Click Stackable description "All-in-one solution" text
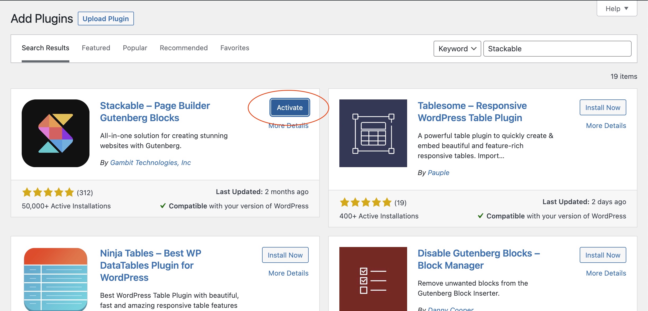 (164, 141)
